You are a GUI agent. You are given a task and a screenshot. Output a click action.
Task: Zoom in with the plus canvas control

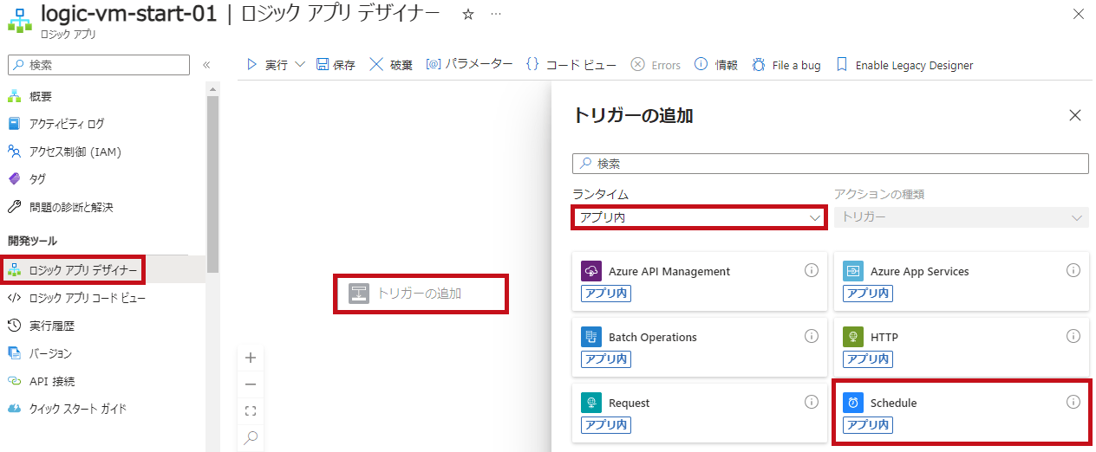251,358
